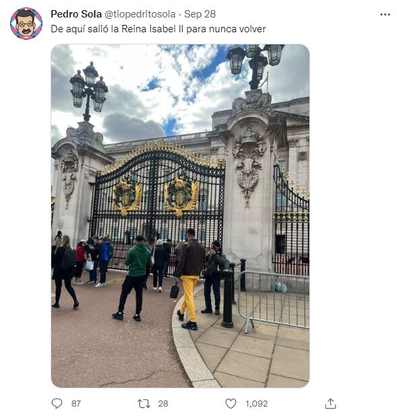Click Pedro Sola's cartoon avatar
The height and width of the screenshot is (418, 397).
tap(26, 24)
